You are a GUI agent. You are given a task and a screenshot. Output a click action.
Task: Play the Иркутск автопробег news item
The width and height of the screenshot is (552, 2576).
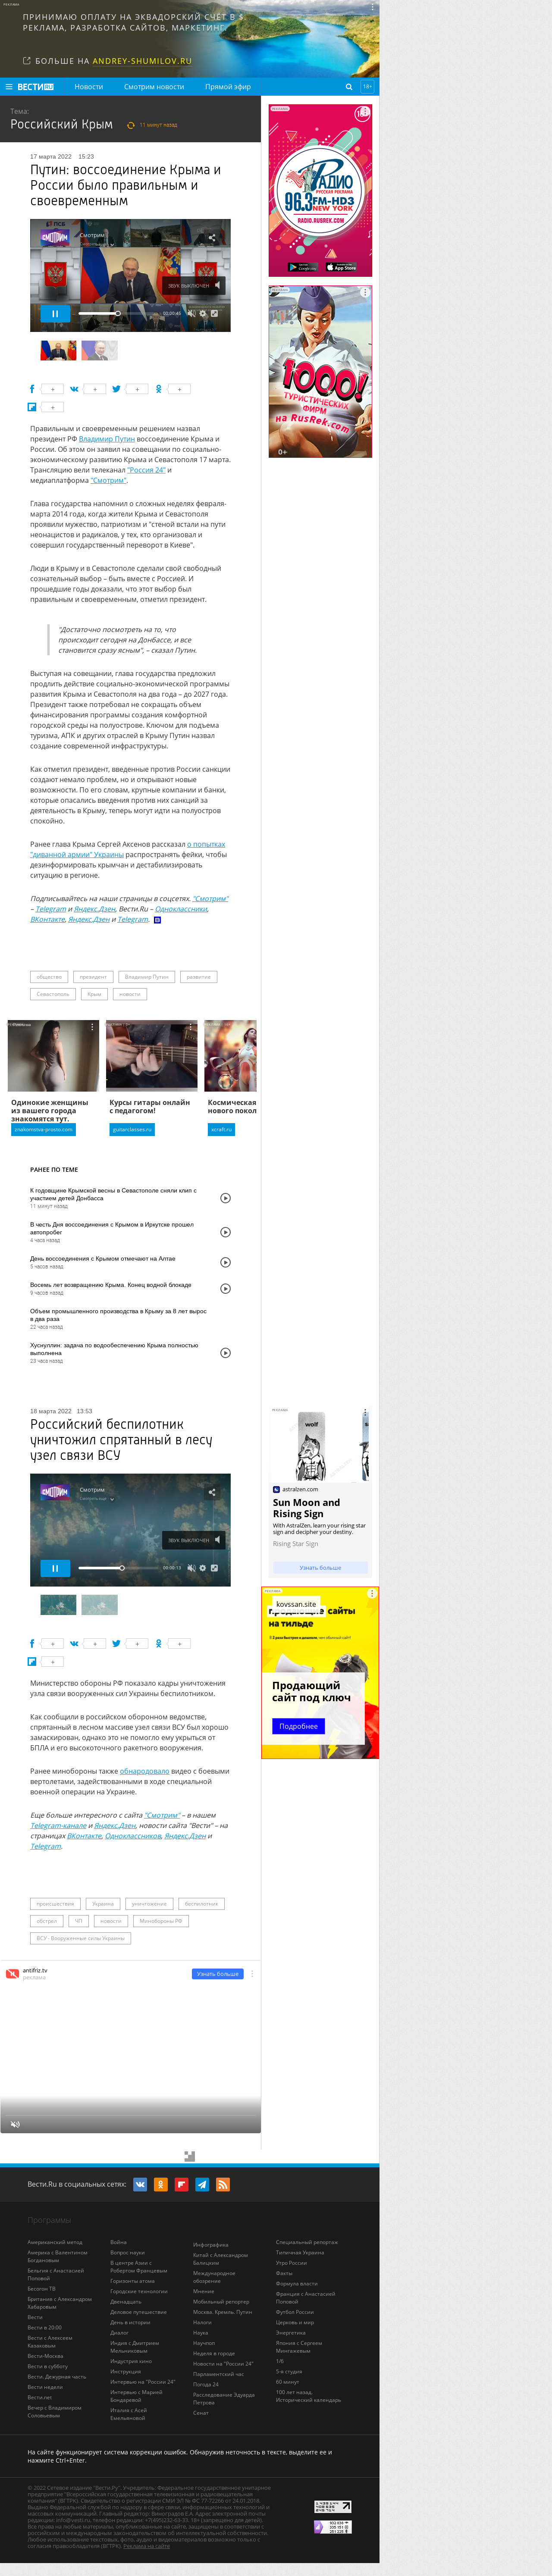pyautogui.click(x=225, y=1232)
